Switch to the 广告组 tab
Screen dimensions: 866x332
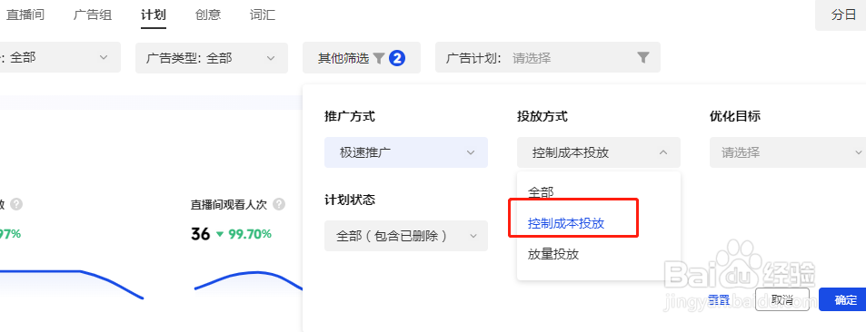pyautogui.click(x=93, y=15)
